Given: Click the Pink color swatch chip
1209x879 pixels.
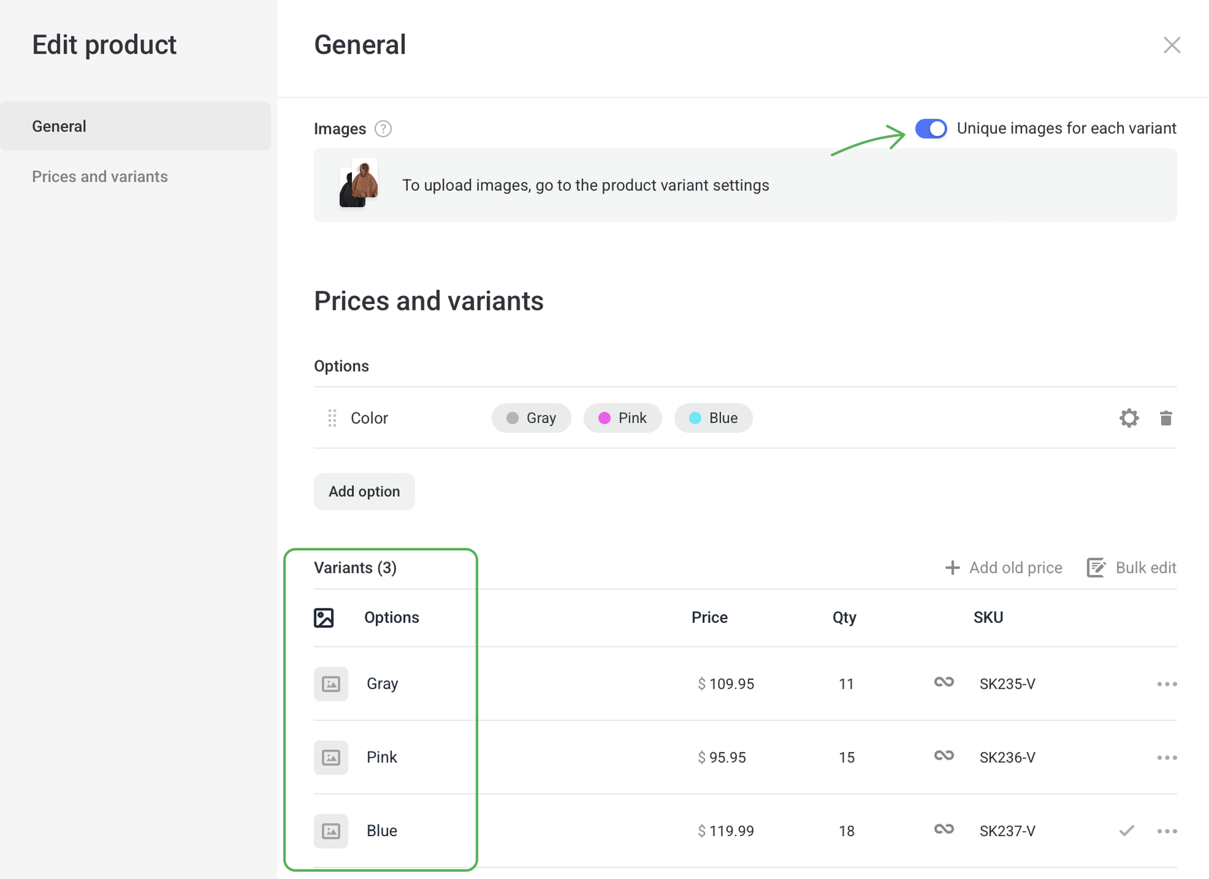Looking at the screenshot, I should (x=622, y=418).
